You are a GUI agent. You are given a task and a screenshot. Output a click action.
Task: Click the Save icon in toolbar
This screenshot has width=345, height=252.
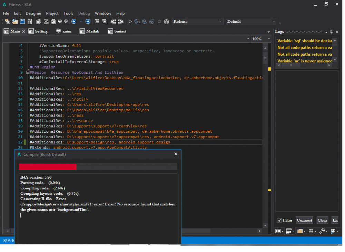[x=22, y=21]
